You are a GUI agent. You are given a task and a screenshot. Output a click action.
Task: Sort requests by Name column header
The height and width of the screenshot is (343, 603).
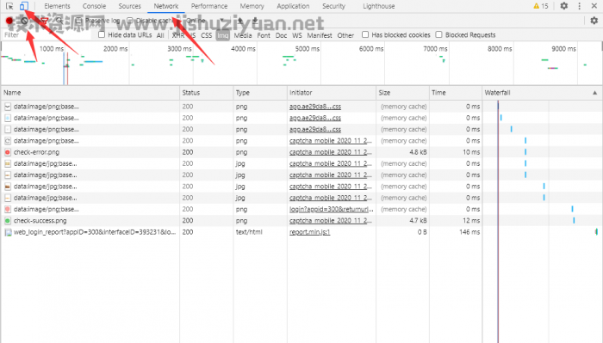(x=90, y=93)
